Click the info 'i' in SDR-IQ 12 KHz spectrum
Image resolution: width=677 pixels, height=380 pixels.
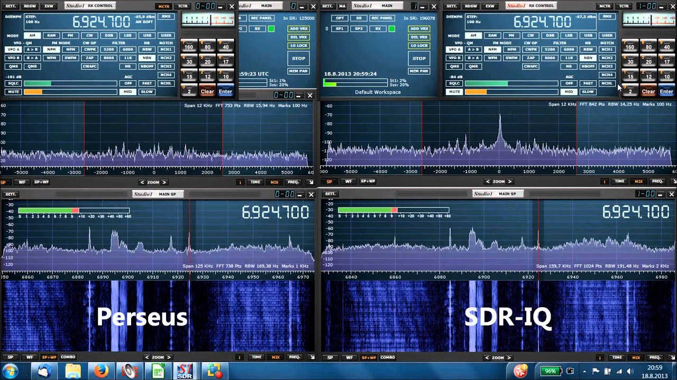pos(605,182)
